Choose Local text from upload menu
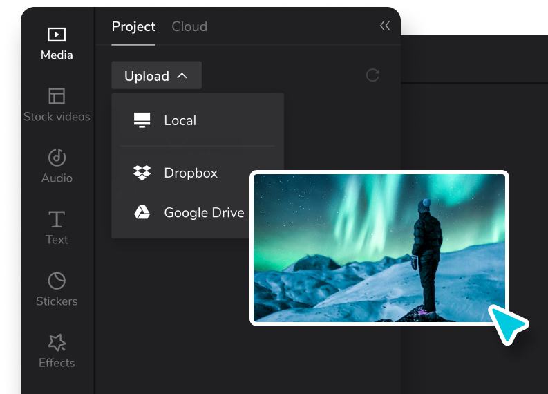The height and width of the screenshot is (394, 548). (180, 120)
